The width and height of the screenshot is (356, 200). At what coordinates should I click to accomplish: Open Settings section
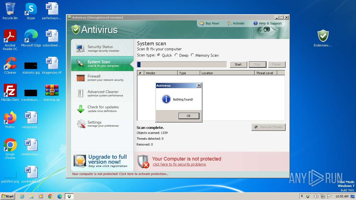point(102,124)
